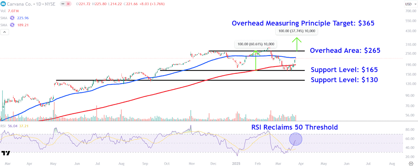Click the RSI highlight circle marker

tap(295, 139)
